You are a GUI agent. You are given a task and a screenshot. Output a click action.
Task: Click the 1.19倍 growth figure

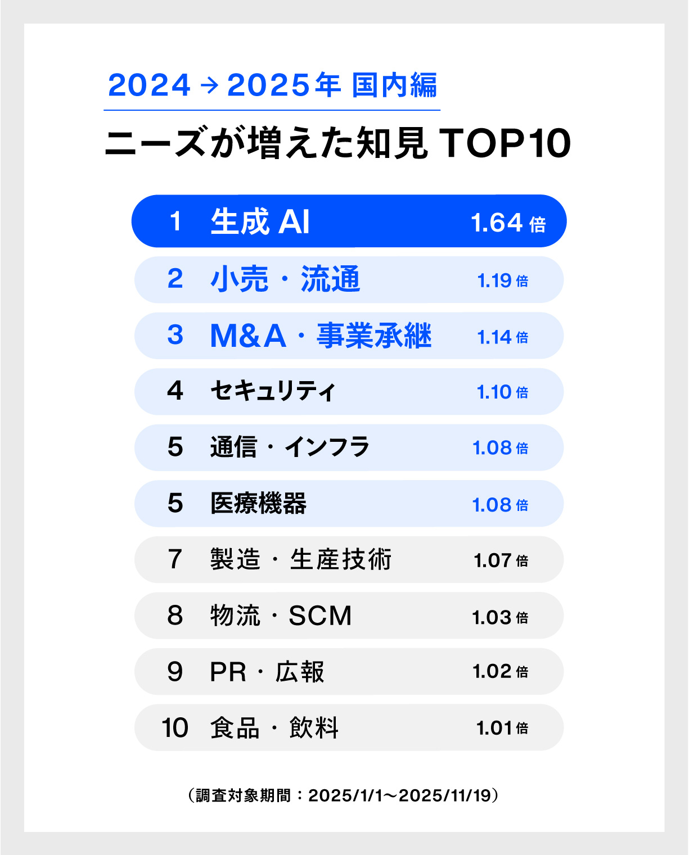[x=502, y=281]
